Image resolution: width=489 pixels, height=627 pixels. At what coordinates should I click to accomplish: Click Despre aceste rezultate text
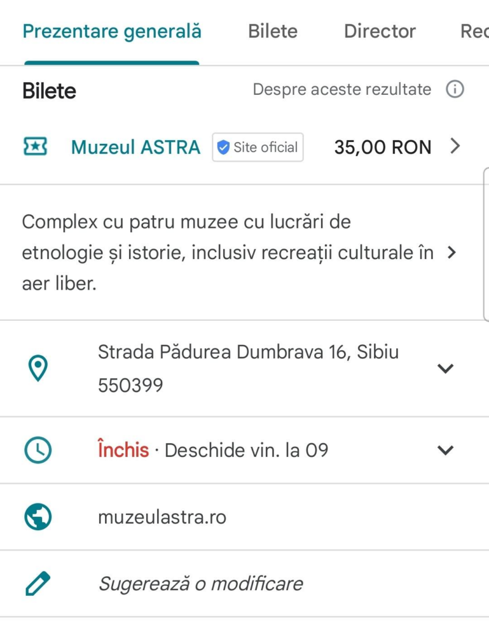click(x=342, y=90)
